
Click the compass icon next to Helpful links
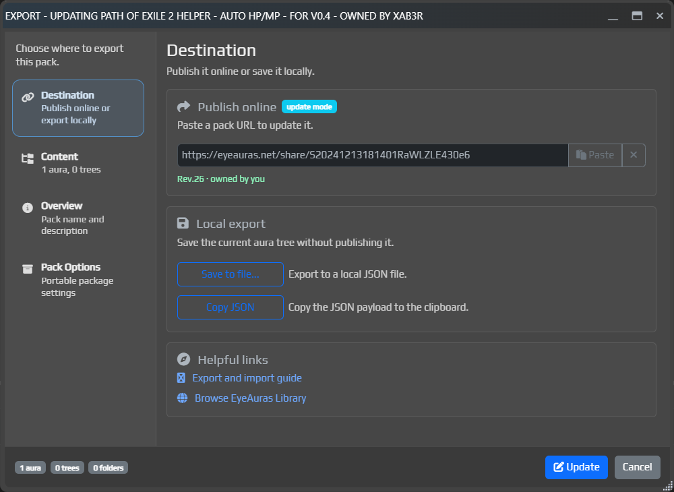pyautogui.click(x=183, y=359)
